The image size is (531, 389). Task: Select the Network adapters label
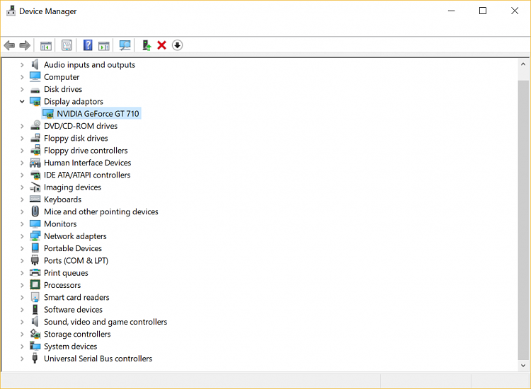(75, 236)
